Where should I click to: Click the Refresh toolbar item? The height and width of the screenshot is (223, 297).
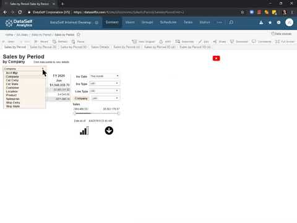click(60, 42)
